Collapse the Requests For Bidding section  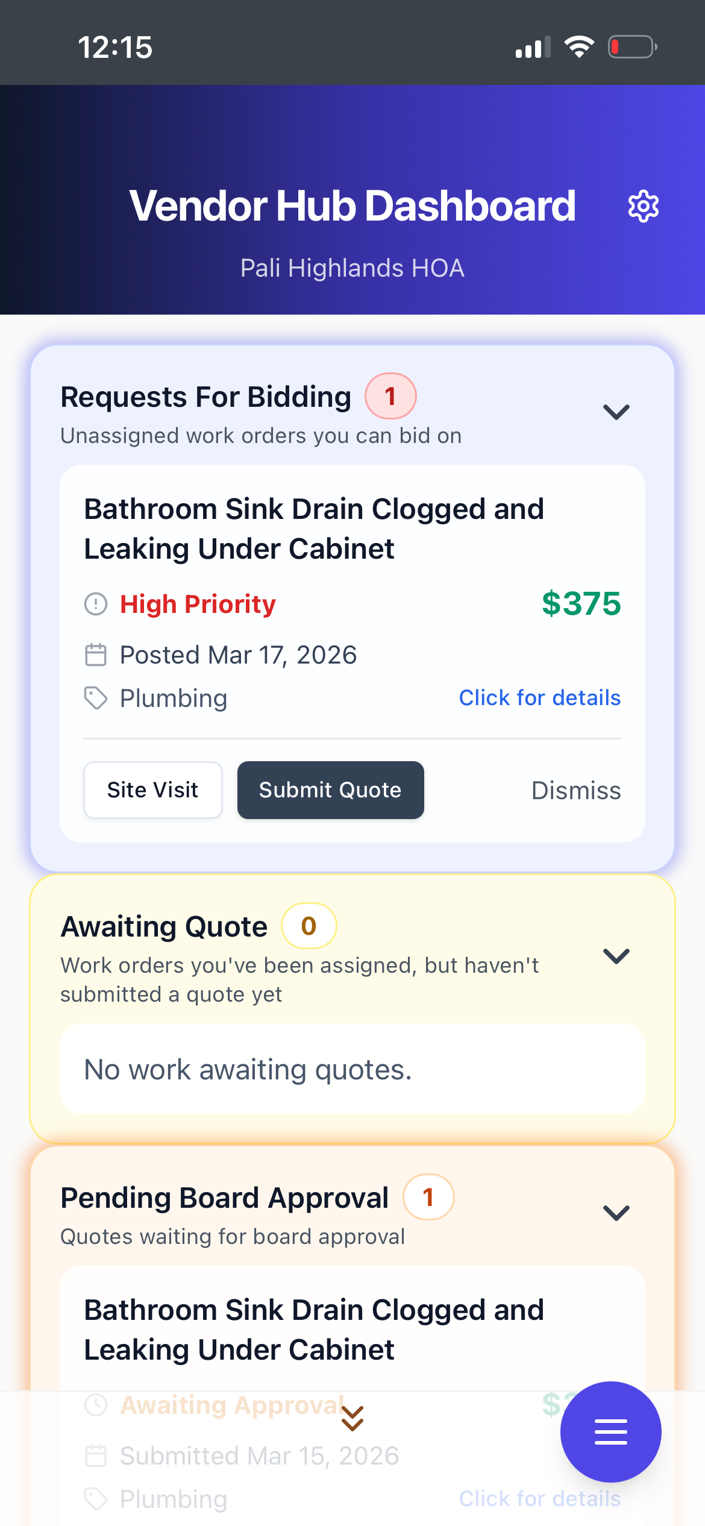click(x=616, y=412)
